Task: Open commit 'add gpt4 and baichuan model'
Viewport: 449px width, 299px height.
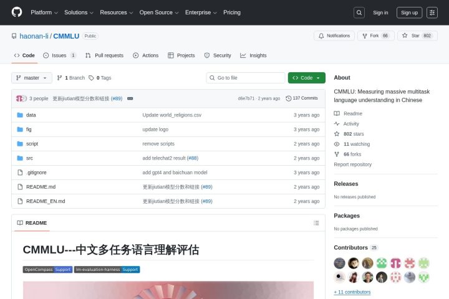Action: tap(175, 173)
